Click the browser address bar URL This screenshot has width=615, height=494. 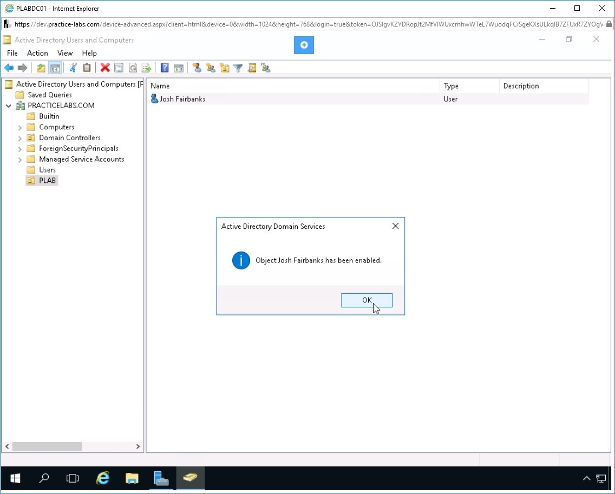click(x=308, y=24)
